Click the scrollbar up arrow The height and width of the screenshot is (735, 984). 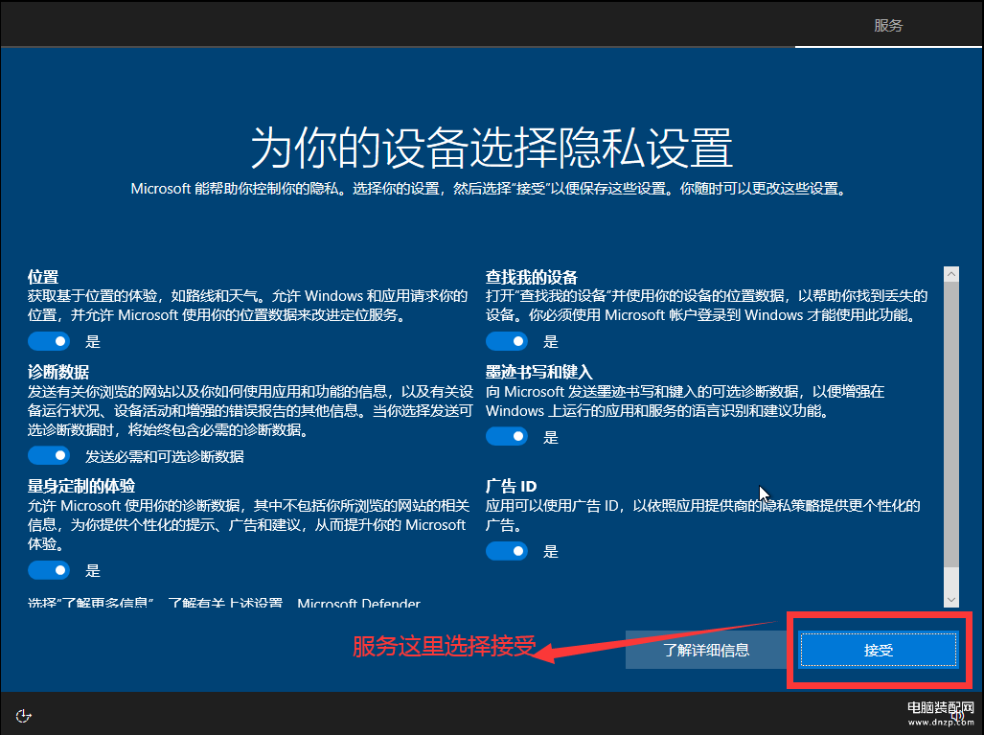pos(951,274)
